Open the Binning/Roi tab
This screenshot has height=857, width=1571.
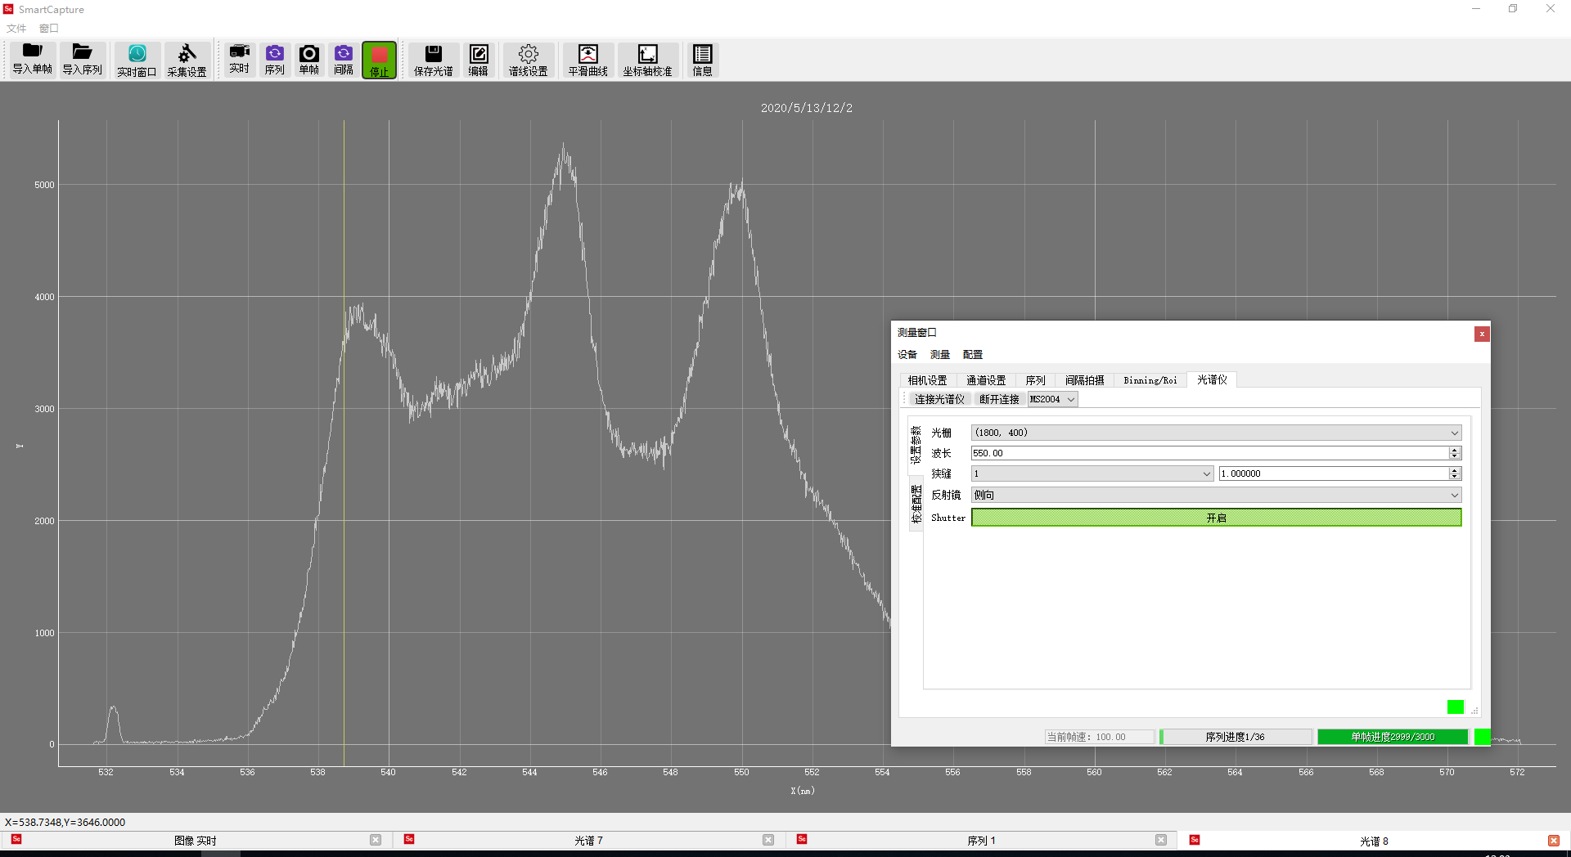pos(1150,380)
